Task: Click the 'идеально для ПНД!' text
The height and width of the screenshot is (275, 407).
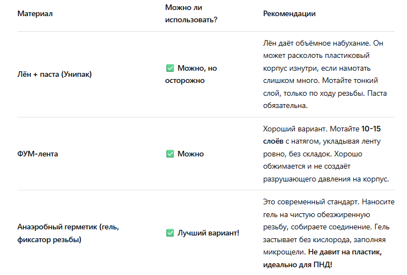Action: click(x=298, y=264)
